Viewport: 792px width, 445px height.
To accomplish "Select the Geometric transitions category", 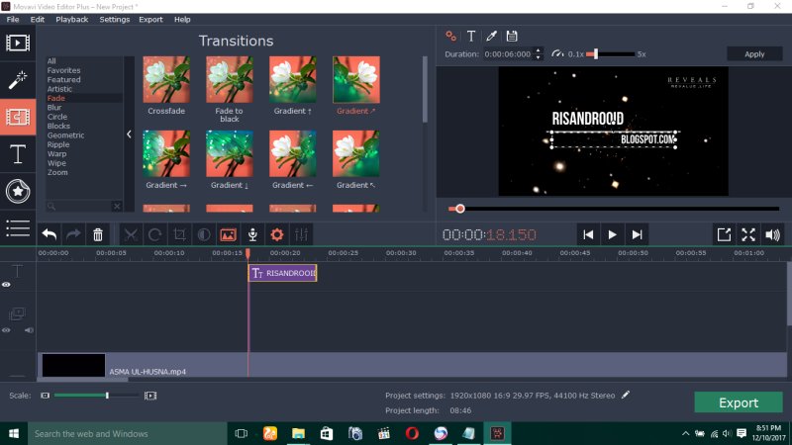I will [x=65, y=135].
